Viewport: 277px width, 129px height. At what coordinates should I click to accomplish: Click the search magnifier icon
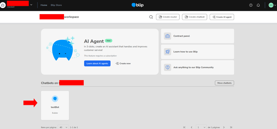tap(151, 17)
